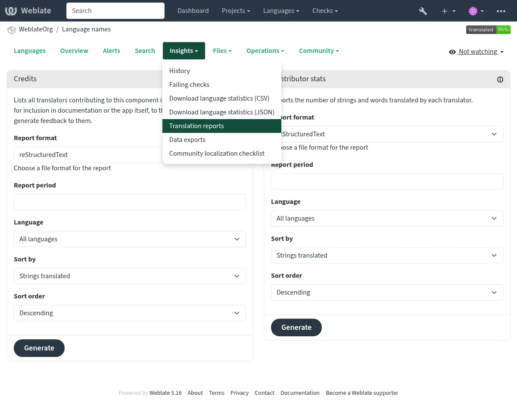Open Contributor stats Sort by dropdown
The height and width of the screenshot is (418, 517).
(x=386, y=255)
